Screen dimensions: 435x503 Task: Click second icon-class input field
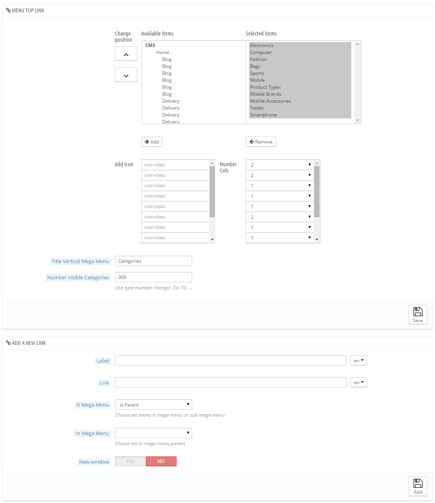(x=175, y=175)
